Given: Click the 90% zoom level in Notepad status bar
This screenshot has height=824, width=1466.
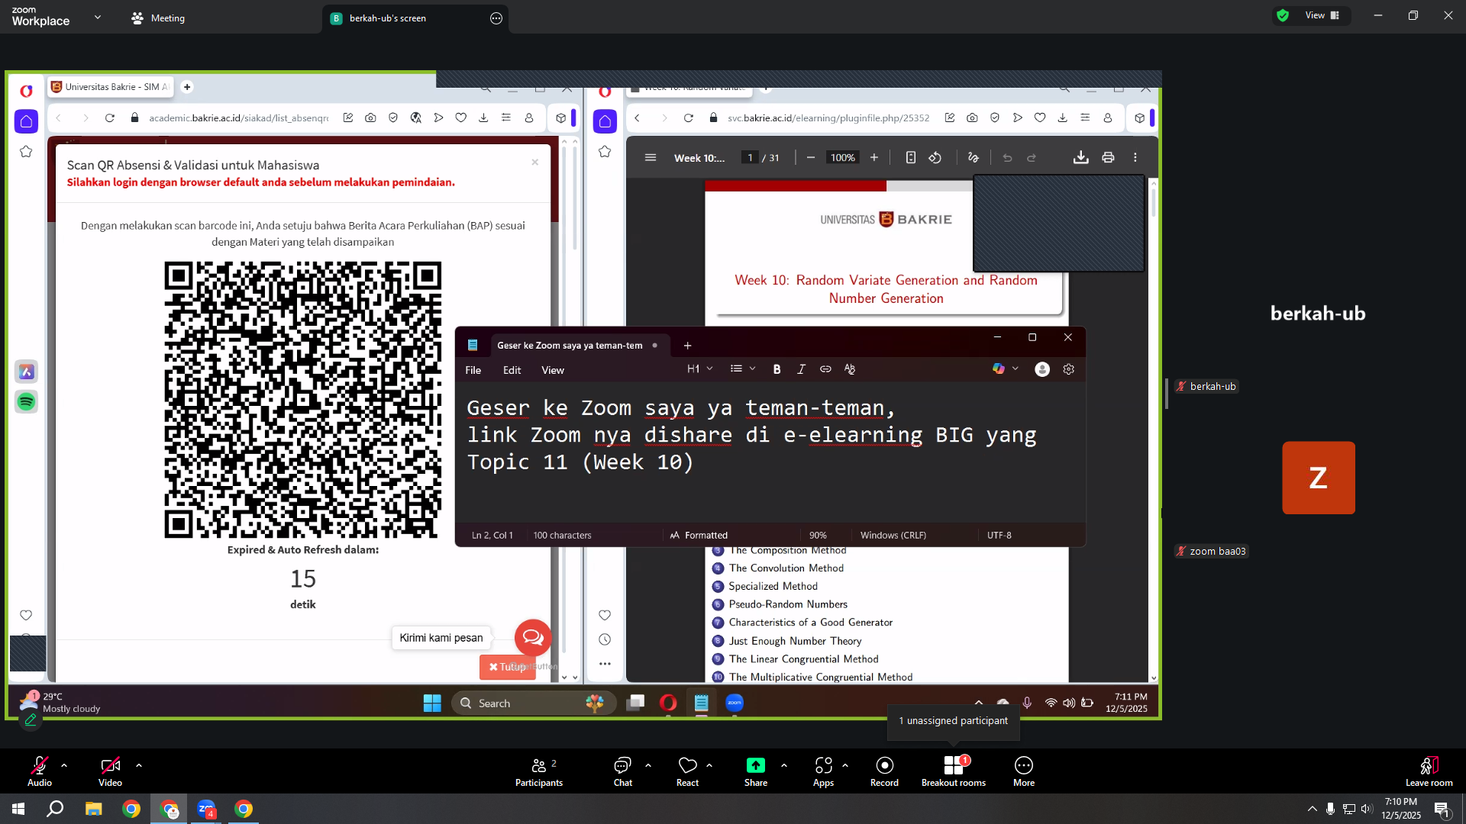Looking at the screenshot, I should 818,536.
